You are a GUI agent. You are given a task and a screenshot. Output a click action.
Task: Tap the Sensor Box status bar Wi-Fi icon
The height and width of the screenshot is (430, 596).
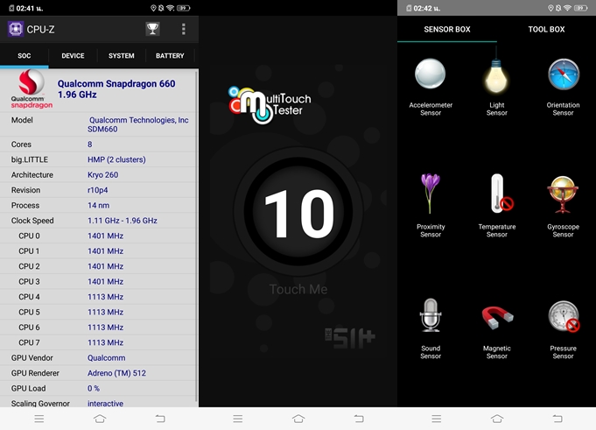(x=567, y=8)
